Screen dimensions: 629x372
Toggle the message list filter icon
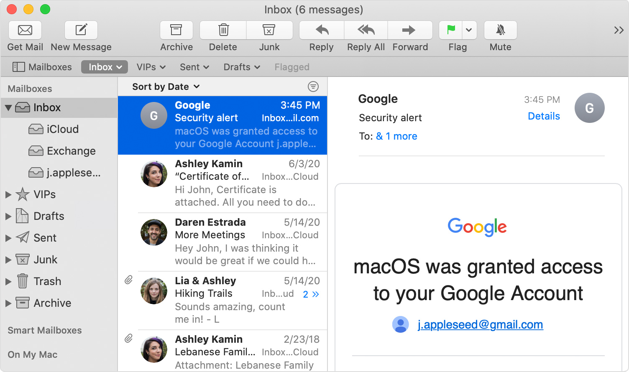(313, 87)
